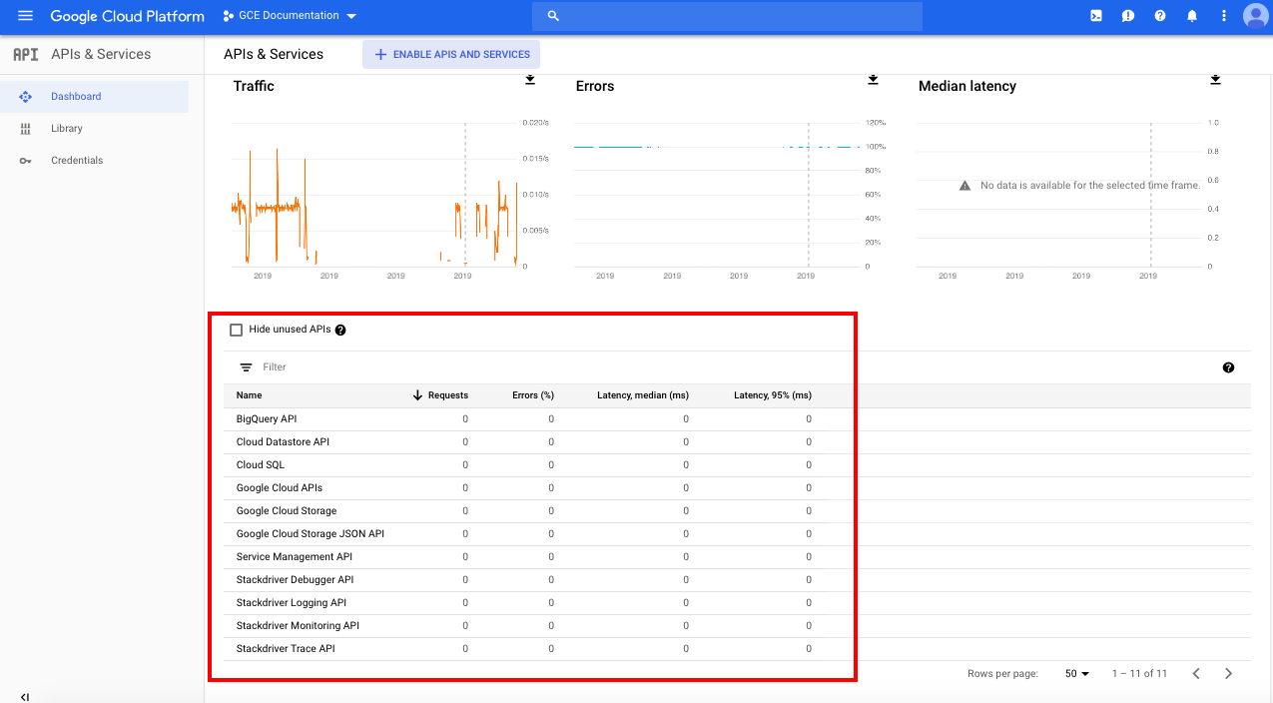The height and width of the screenshot is (703, 1273).
Task: Click the top search bar
Action: click(727, 16)
